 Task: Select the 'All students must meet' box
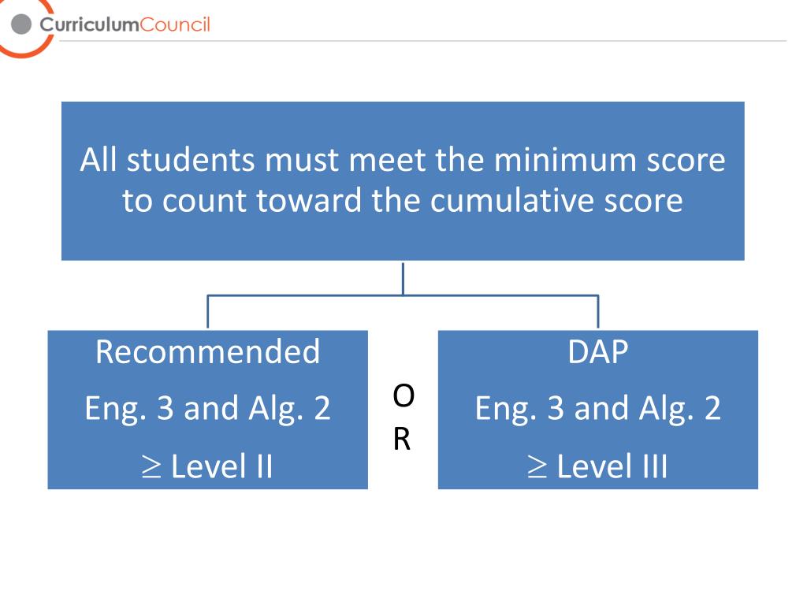pyautogui.click(x=403, y=180)
